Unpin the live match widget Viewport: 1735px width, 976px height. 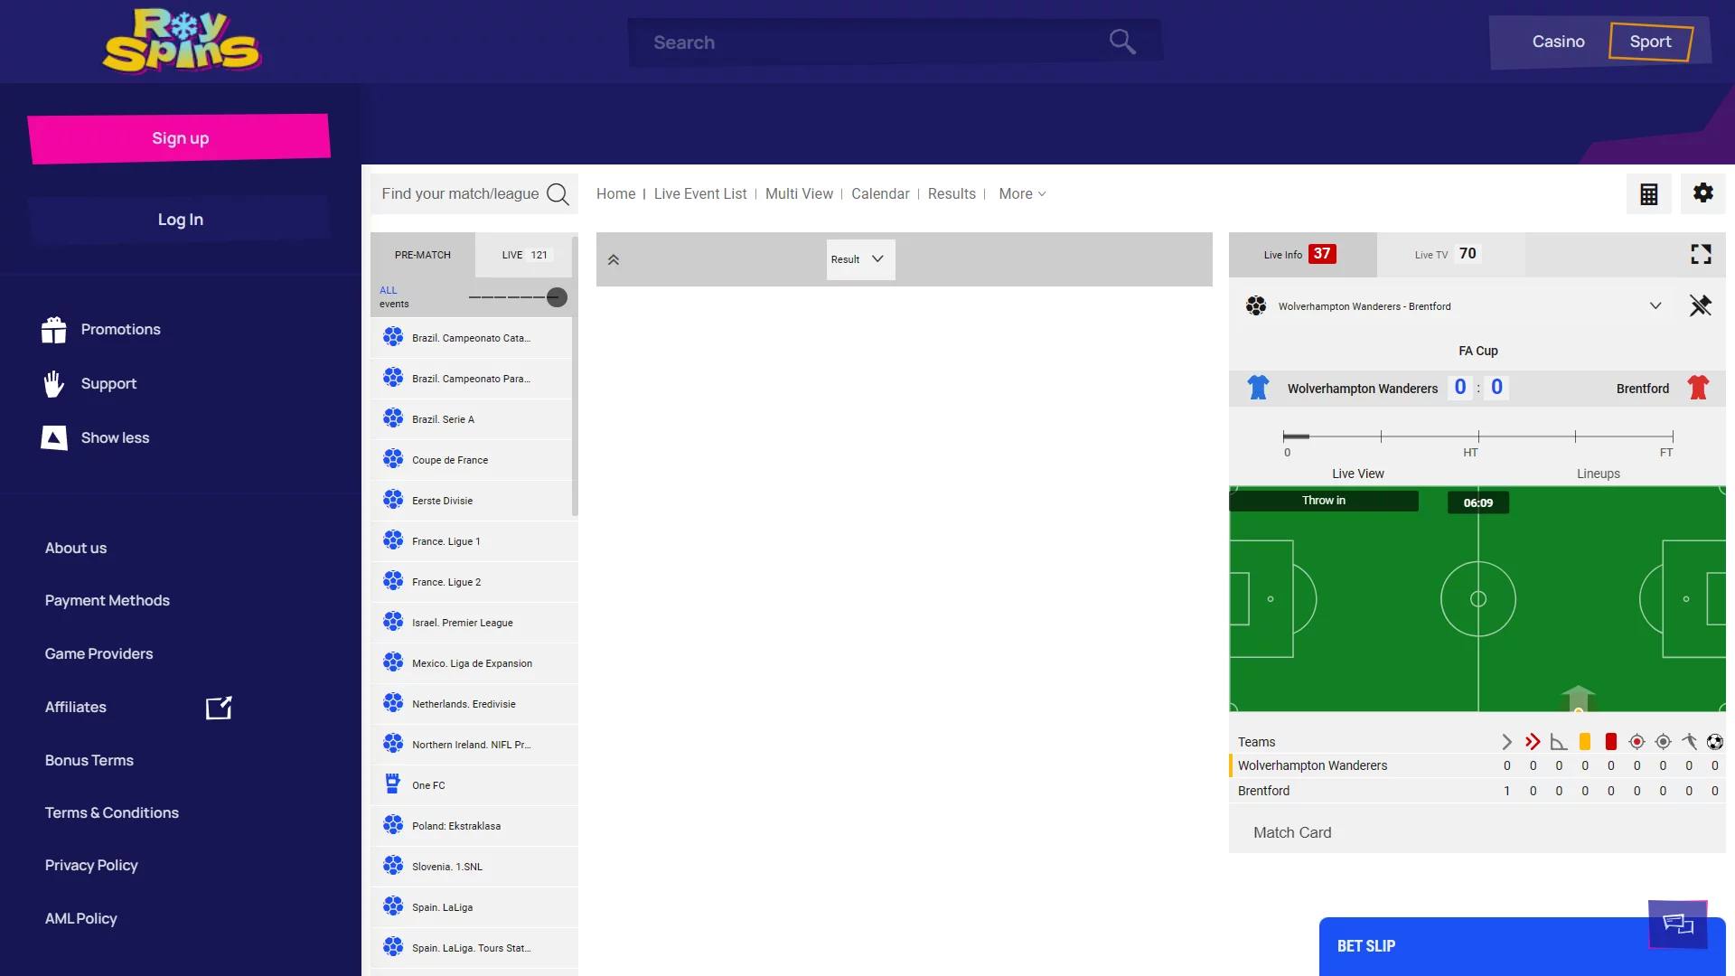point(1701,305)
